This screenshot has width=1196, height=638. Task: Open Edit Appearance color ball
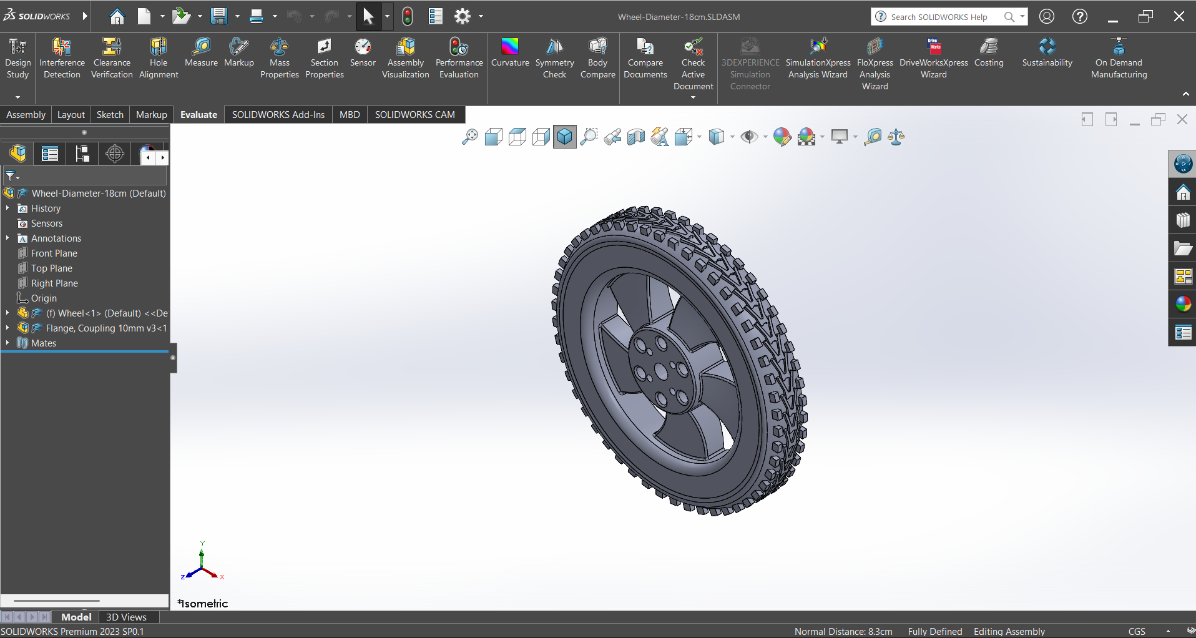point(782,137)
